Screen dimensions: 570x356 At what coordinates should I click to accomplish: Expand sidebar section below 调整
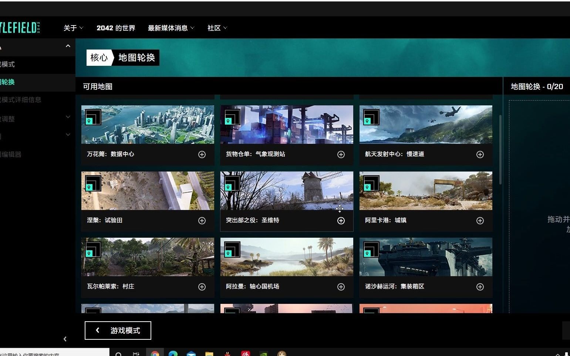(68, 135)
